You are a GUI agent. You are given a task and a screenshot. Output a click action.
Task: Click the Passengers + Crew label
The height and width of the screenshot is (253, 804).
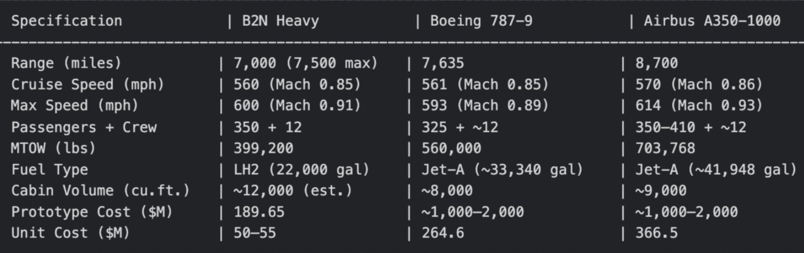coord(84,127)
